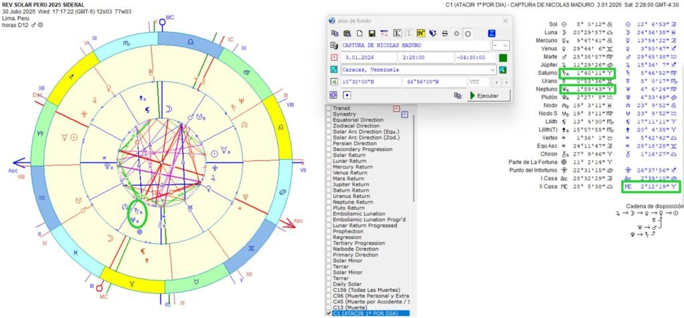Click the blue Z icon
Image resolution: width=684 pixels, height=318 pixels.
tap(492, 33)
